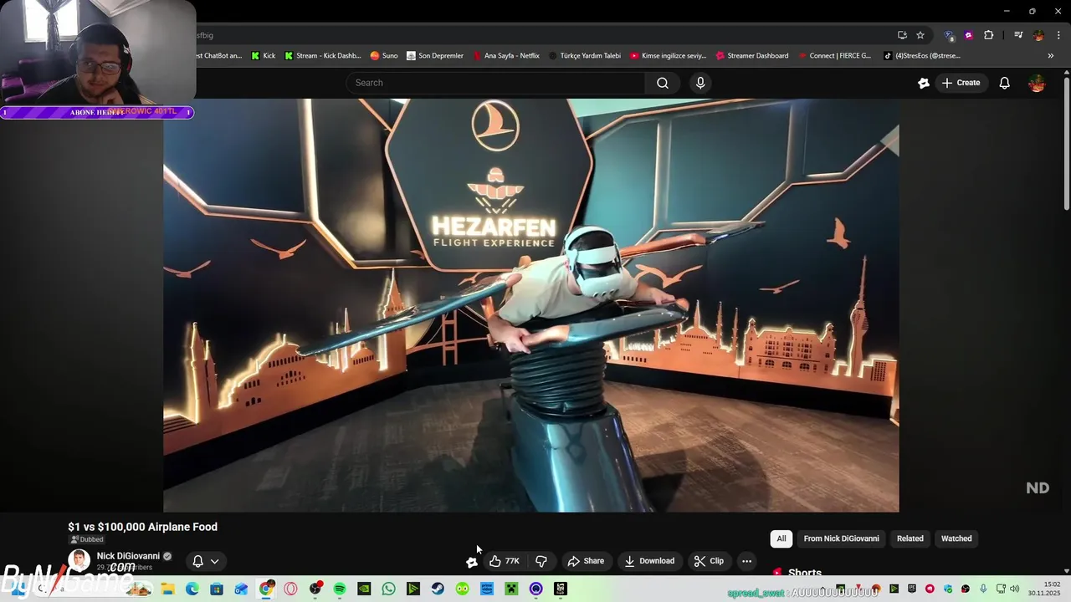Download the video

649,561
